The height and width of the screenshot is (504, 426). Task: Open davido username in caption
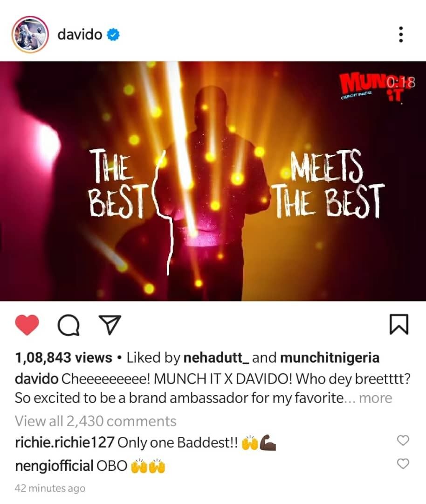(x=36, y=379)
